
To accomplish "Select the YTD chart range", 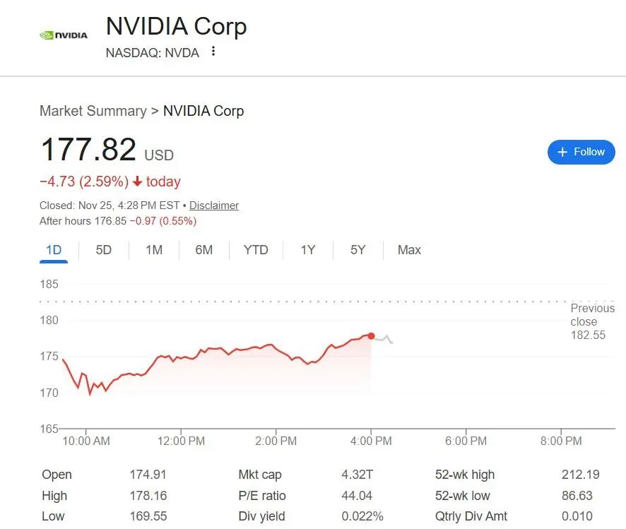I will (256, 250).
